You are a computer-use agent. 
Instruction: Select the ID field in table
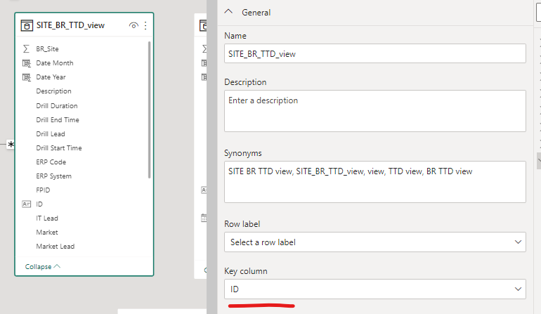[x=39, y=204]
